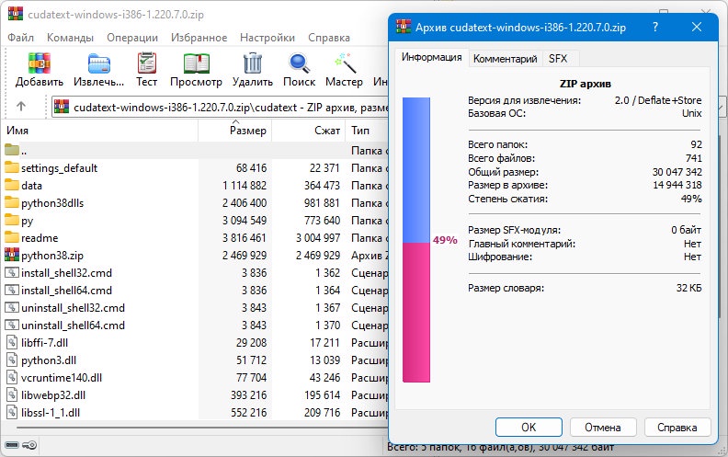Sort the list by the Имя column
The width and height of the screenshot is (728, 457).
tap(100, 131)
